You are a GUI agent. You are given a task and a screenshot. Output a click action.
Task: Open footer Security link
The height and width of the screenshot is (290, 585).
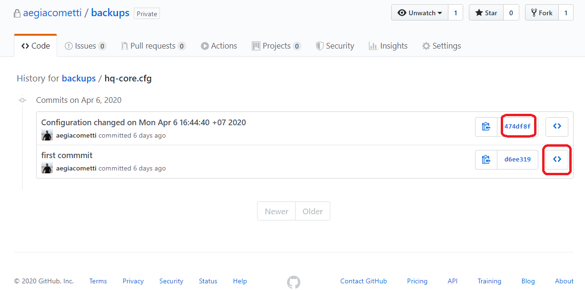point(171,281)
